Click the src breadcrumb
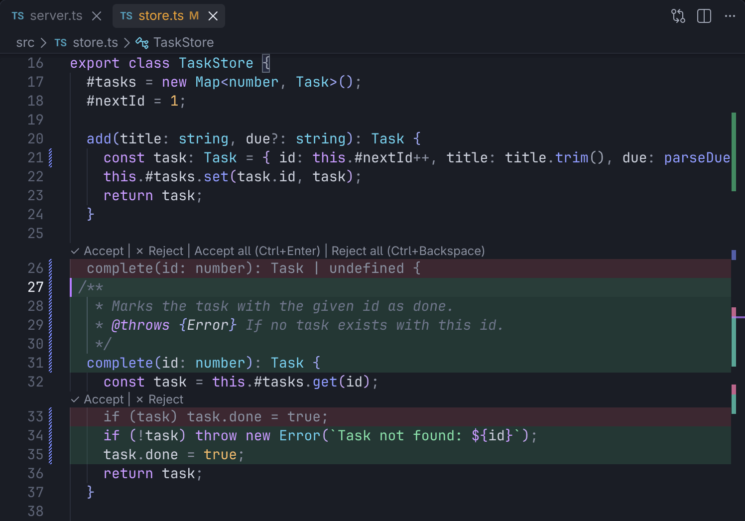Image resolution: width=745 pixels, height=521 pixels. 25,43
